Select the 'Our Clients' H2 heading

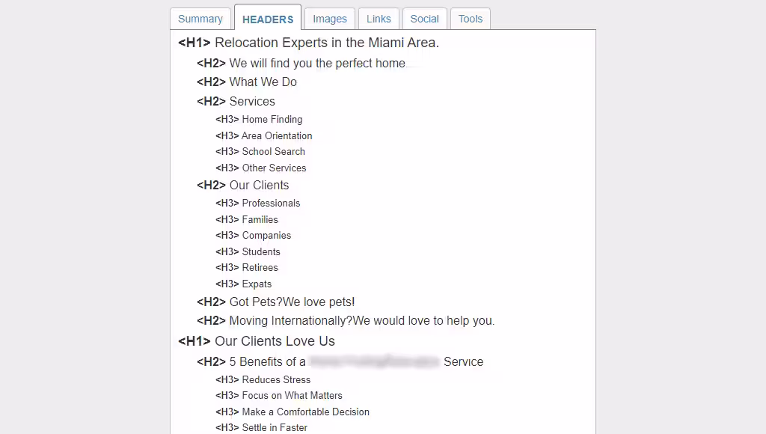click(x=259, y=185)
